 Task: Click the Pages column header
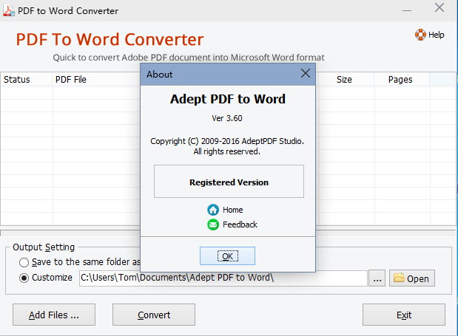[x=402, y=79]
